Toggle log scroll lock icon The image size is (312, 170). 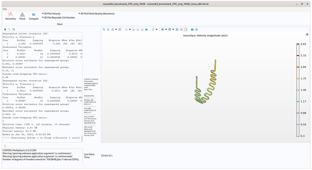(x=5, y=29)
